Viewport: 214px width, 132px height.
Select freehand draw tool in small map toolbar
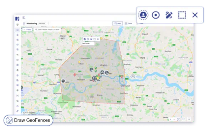(x=91, y=39)
